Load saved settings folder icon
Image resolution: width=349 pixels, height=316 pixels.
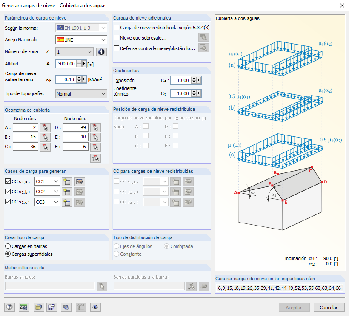tap(39, 307)
